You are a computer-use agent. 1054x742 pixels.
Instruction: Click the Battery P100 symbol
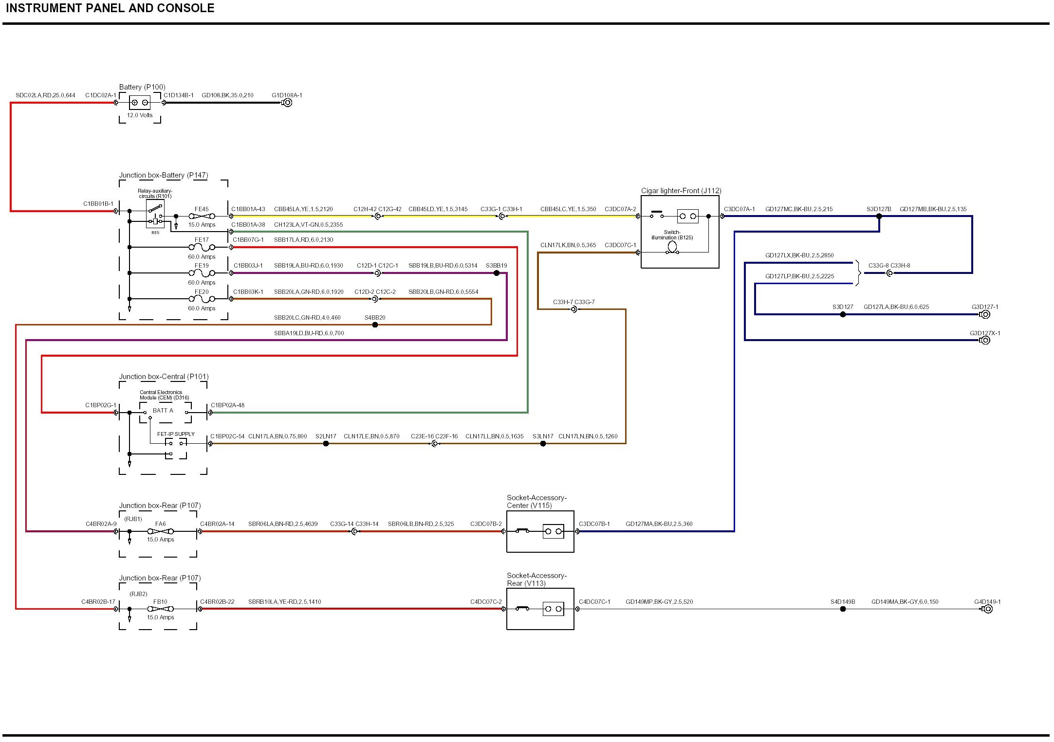(x=140, y=103)
